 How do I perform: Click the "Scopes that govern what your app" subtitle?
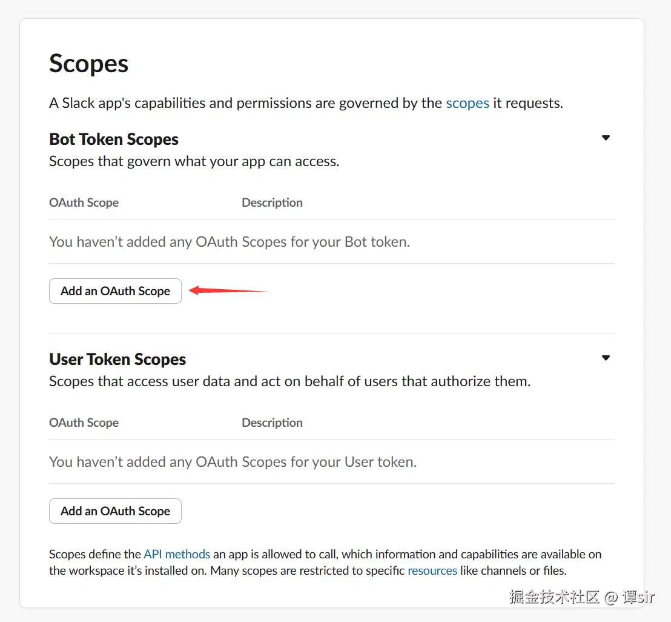[x=194, y=161]
